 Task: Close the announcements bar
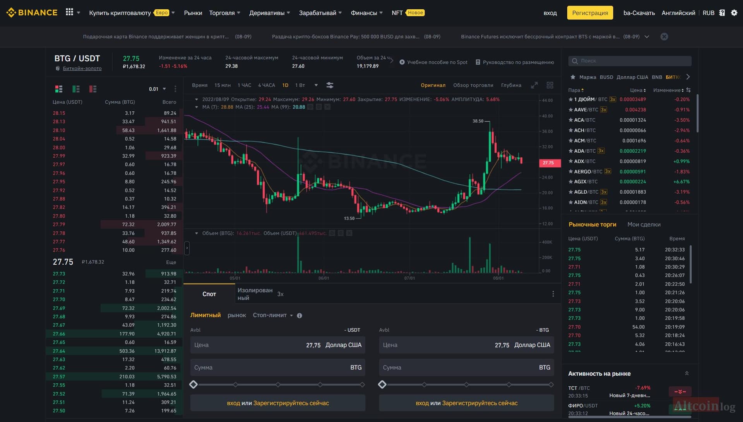[664, 37]
